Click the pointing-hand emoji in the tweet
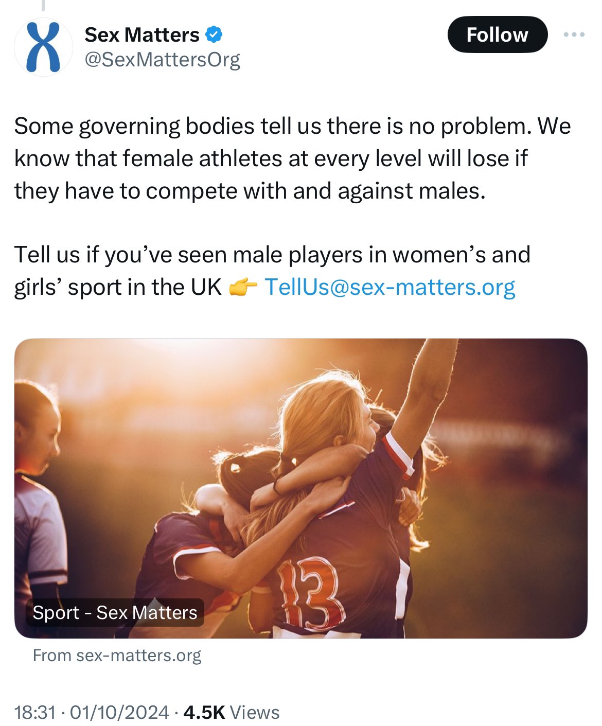 point(242,288)
